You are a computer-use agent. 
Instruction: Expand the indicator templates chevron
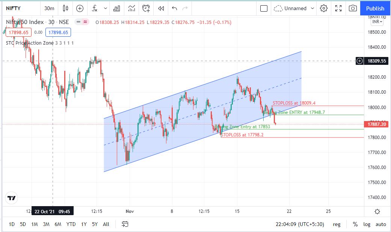(x=106, y=8)
